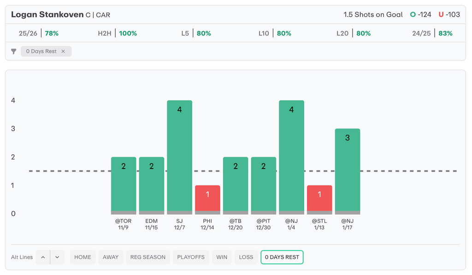The image size is (472, 275).
Task: Enable the PLAYOFFS filter
Action: point(191,257)
